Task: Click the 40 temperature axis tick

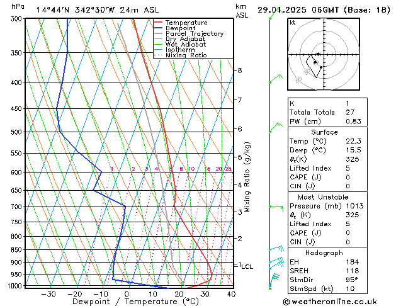Action: coord(231,294)
